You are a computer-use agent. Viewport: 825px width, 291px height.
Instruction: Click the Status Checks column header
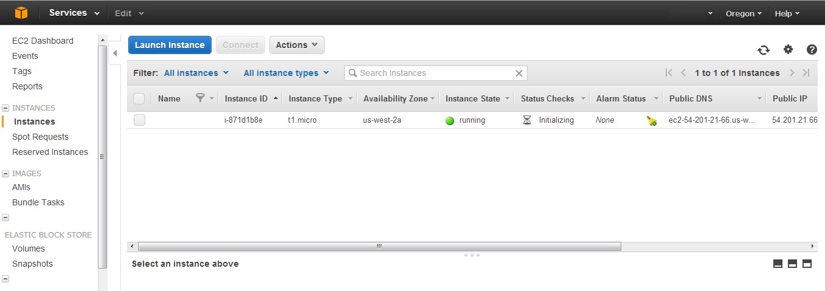pos(547,98)
